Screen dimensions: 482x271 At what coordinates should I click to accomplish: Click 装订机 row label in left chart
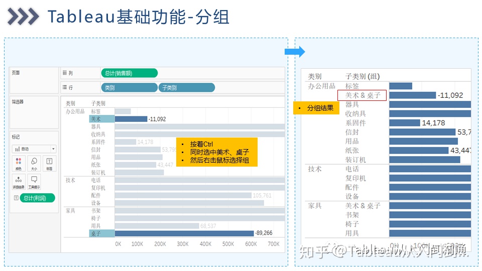(x=98, y=173)
